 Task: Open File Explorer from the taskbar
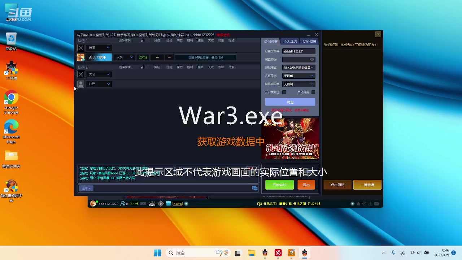pyautogui.click(x=251, y=253)
